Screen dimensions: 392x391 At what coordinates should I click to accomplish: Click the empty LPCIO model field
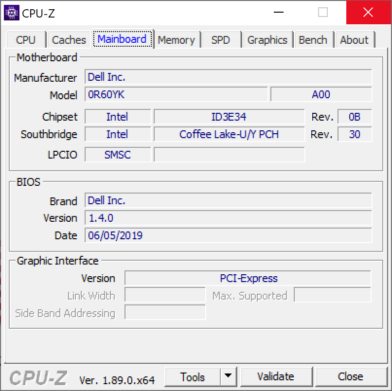pos(229,155)
